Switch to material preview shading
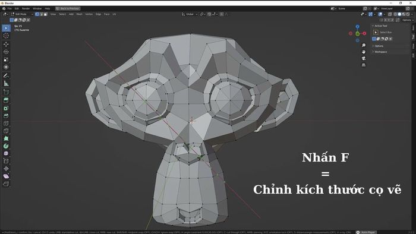This screenshot has width=416, height=234. [404, 14]
